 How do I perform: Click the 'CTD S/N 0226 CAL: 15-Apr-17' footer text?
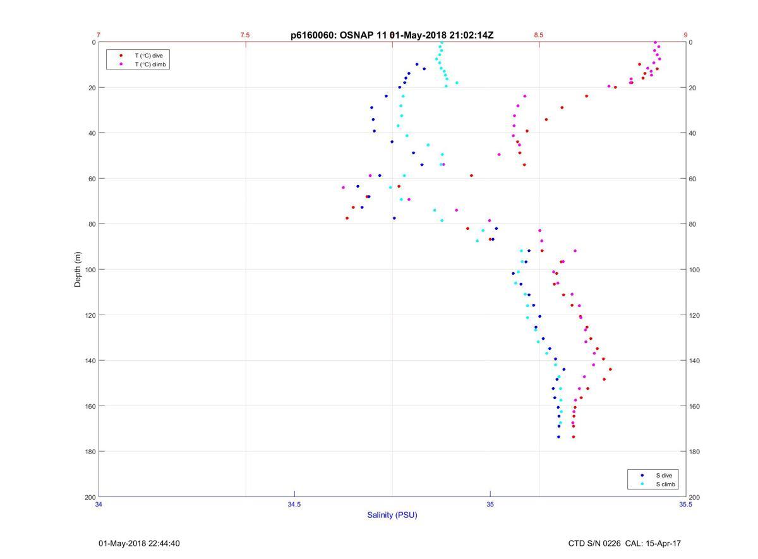tap(624, 543)
